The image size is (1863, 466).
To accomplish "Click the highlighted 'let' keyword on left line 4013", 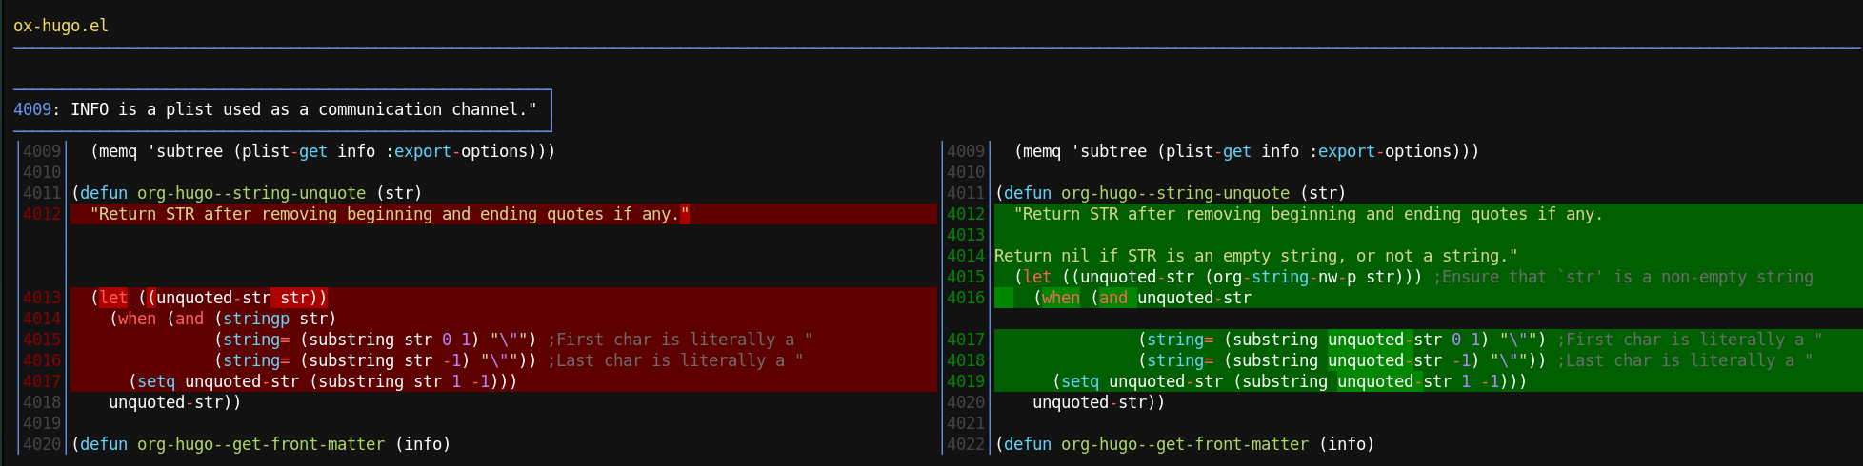I will tap(113, 298).
